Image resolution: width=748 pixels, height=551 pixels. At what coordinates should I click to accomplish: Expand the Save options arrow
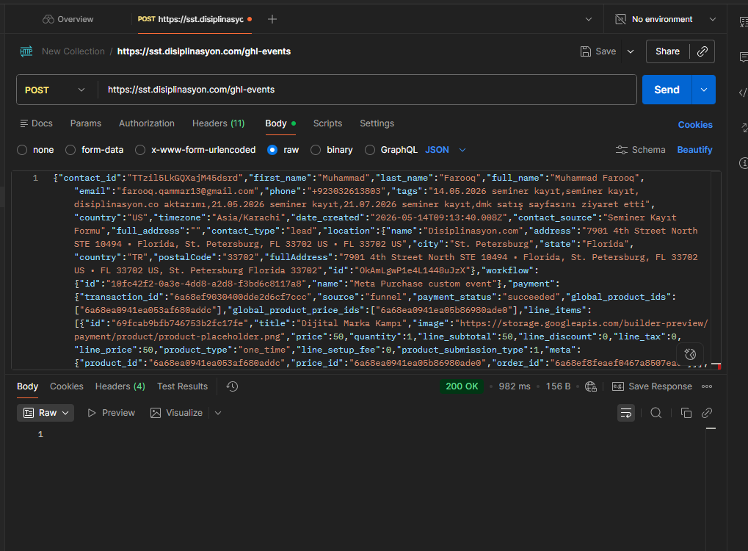[630, 51]
